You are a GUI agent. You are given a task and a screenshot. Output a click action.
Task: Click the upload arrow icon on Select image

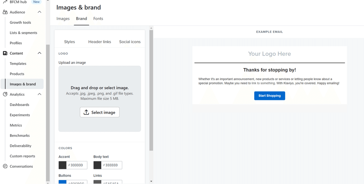pos(86,112)
